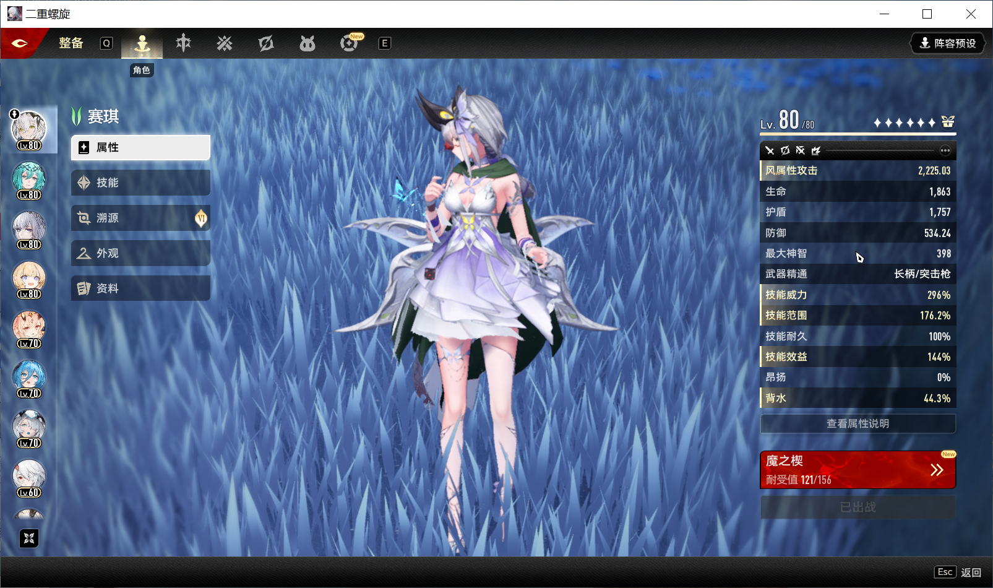Image resolution: width=993 pixels, height=588 pixels.
Task: Open the crossed weapons tab icon
Action: coord(225,43)
